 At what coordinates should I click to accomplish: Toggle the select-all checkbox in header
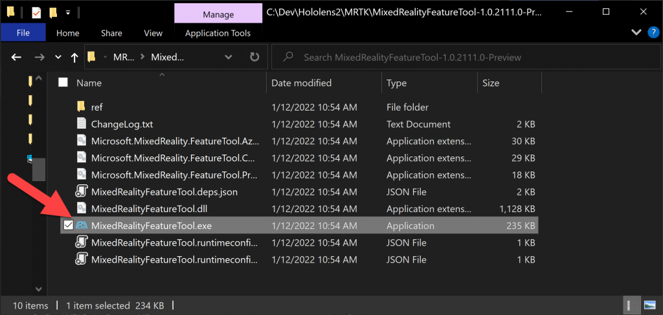pos(63,82)
